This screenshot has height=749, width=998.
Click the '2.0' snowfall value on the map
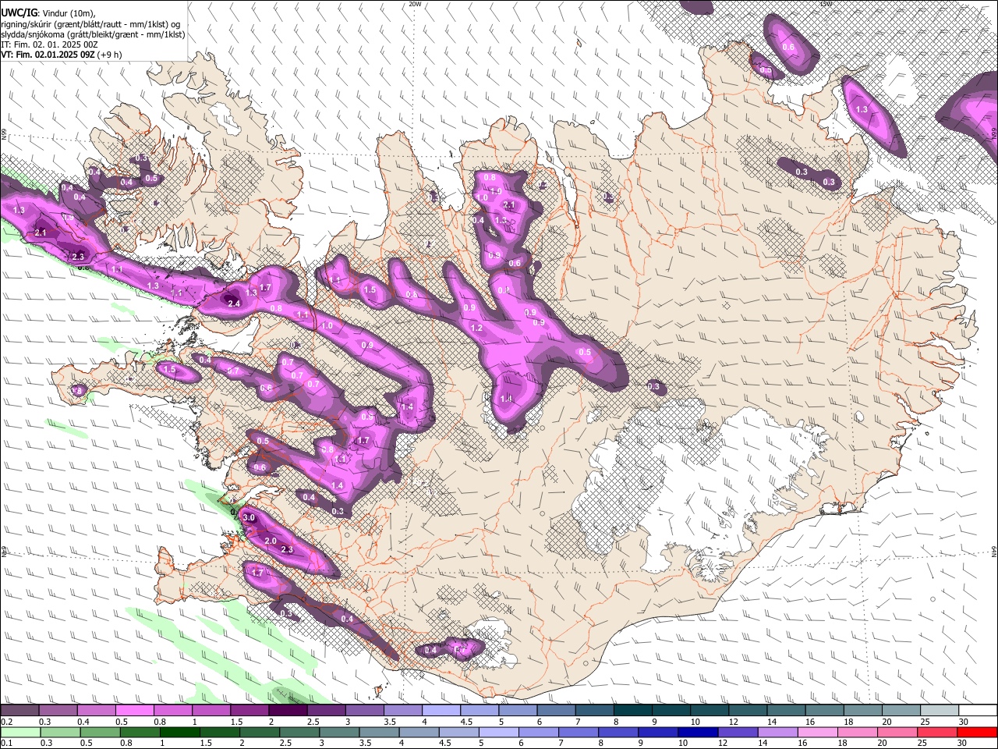[271, 541]
